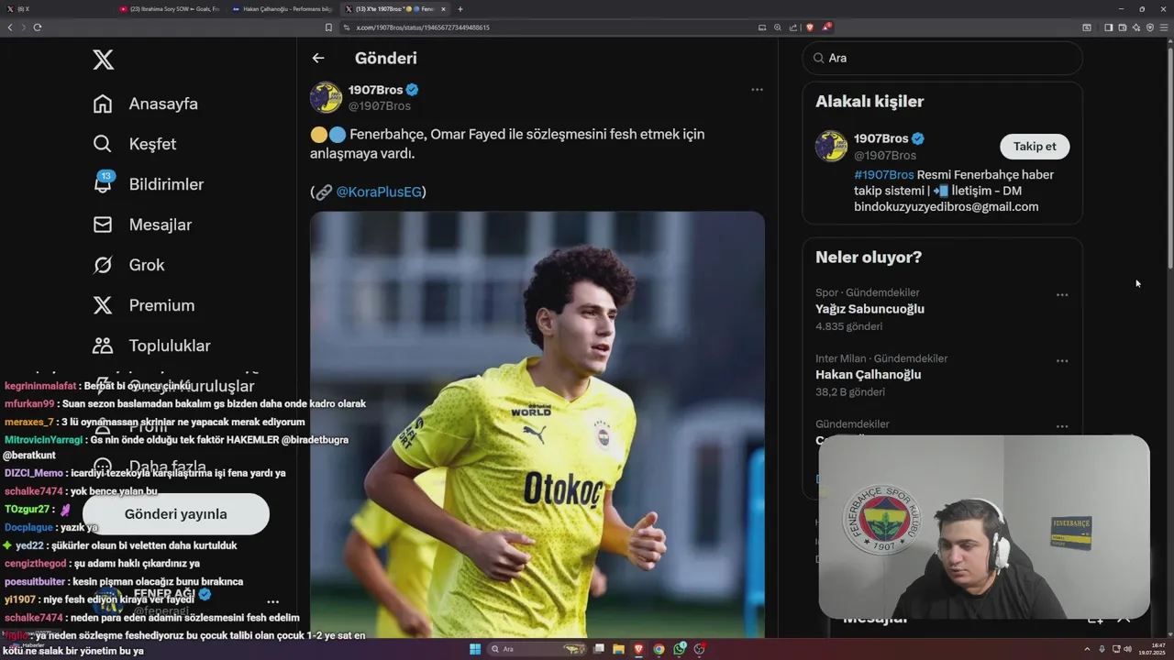The width and height of the screenshot is (1174, 660).
Task: Click the Premium X icon
Action: point(103,305)
